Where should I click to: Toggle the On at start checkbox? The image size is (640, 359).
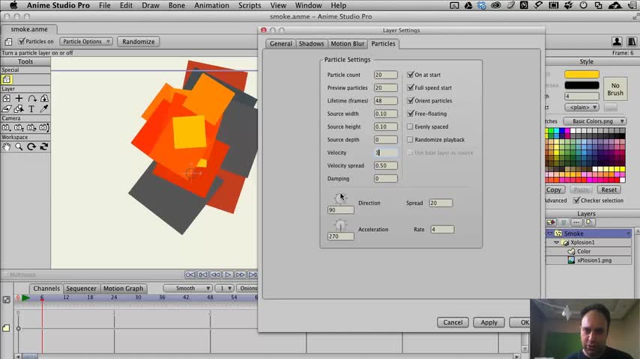tap(410, 75)
